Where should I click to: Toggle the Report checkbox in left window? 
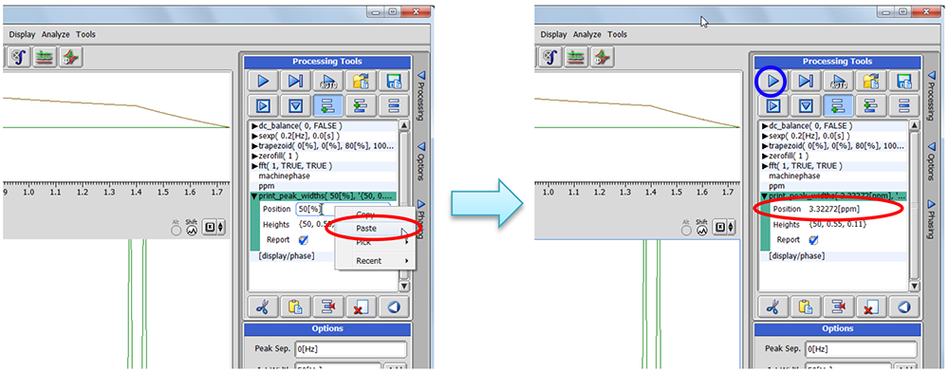tap(304, 240)
